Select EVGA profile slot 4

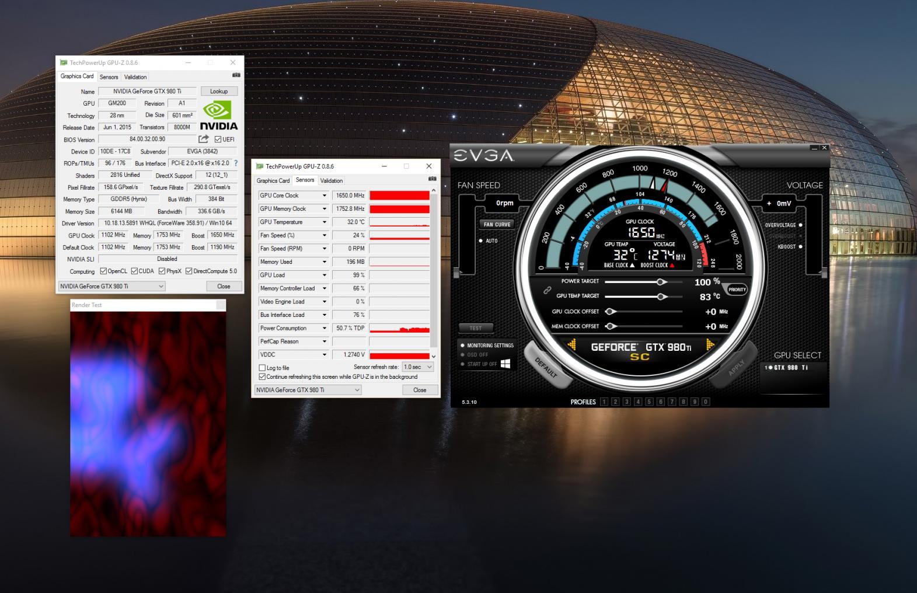pos(638,402)
